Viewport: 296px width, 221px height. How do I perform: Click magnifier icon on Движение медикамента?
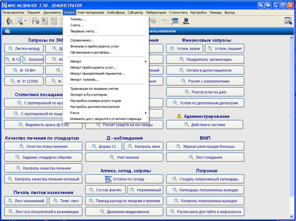pos(102,211)
